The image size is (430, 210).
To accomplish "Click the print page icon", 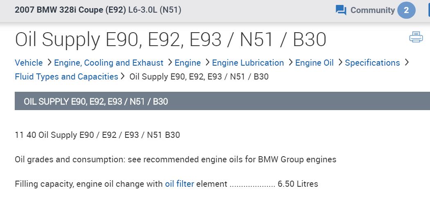I will 416,37.
